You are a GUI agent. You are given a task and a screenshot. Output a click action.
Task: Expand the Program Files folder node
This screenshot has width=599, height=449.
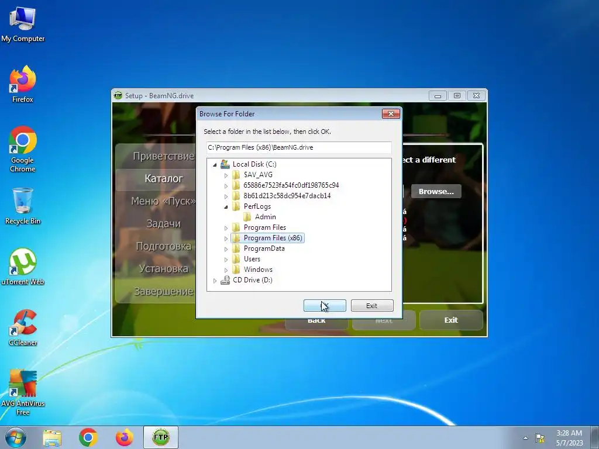(x=226, y=228)
